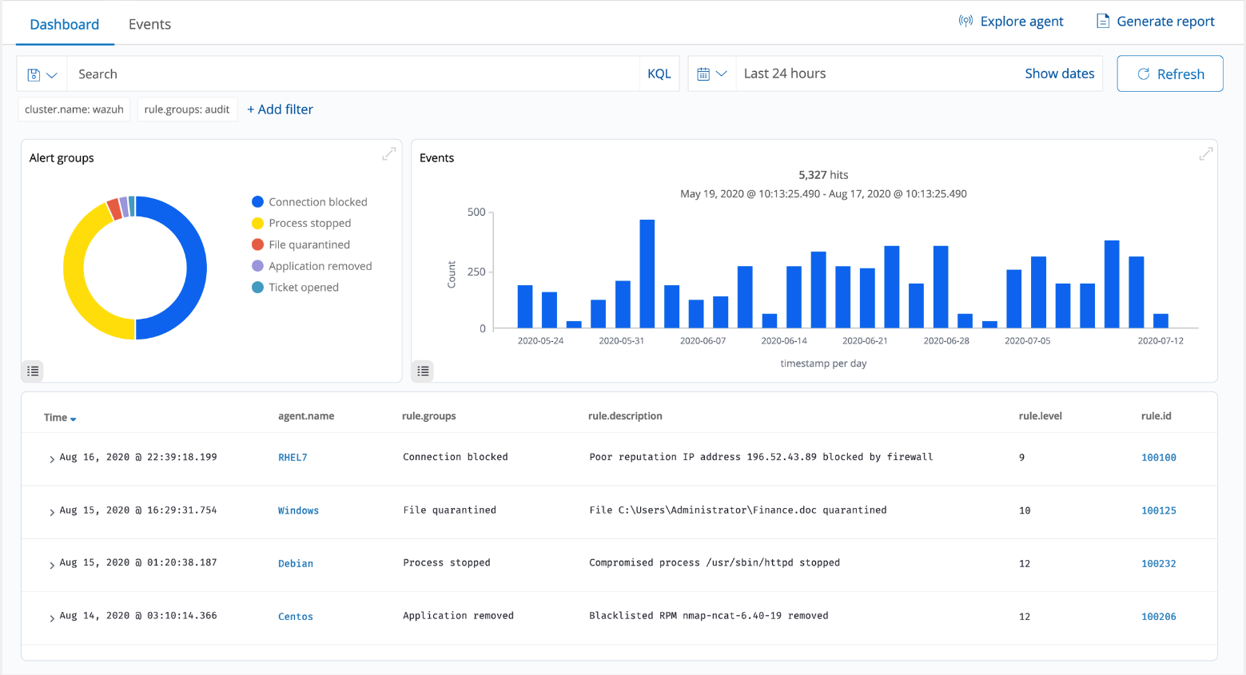Switch to the Dashboard tab

[65, 24]
